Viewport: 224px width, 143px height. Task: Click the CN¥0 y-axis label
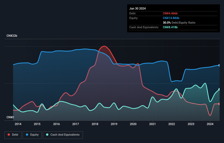click(x=10, y=117)
